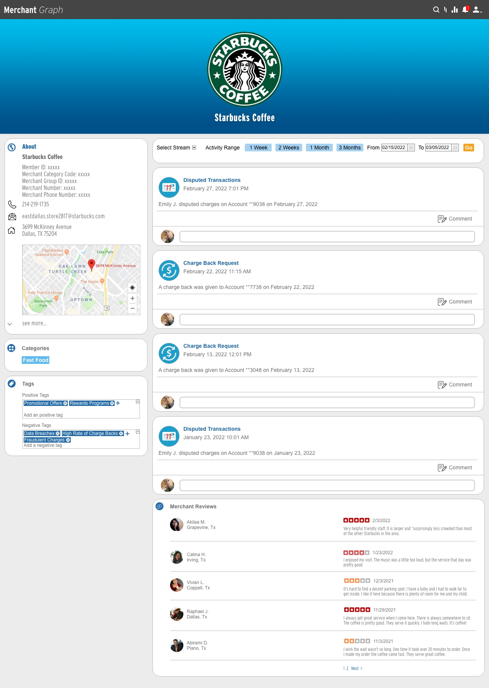Click the phone icon beside 214-219-1735
This screenshot has width=489, height=688.
click(x=12, y=204)
